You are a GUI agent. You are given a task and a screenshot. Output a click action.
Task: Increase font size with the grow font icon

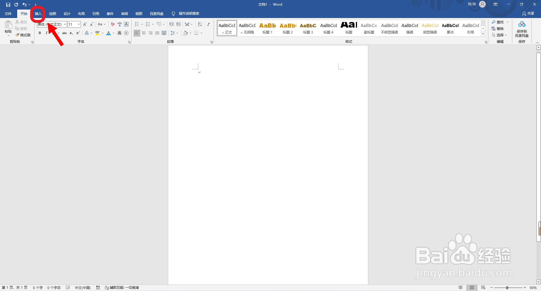85,24
